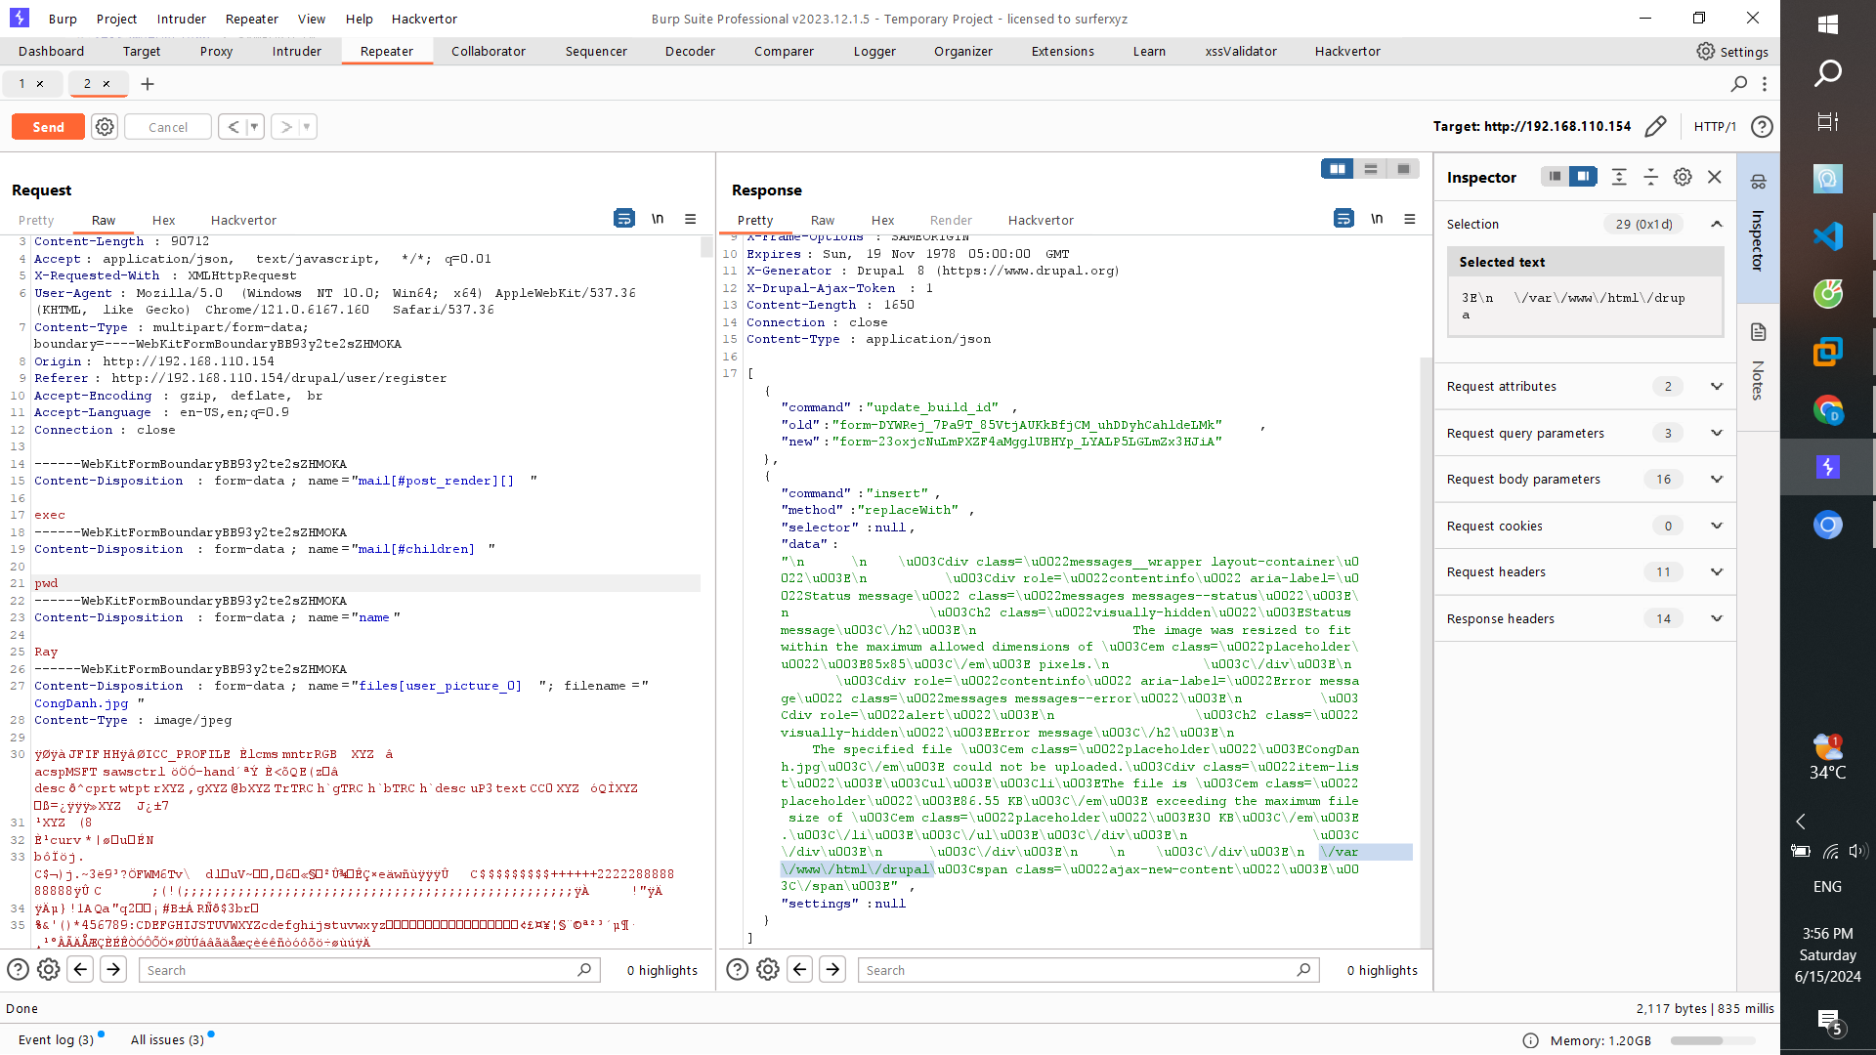Focus the Response search field
This screenshot has height=1055, width=1876.
click(1088, 970)
